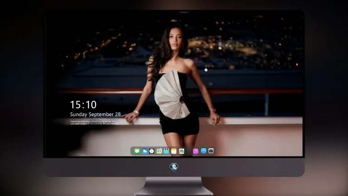
Task: Open the Maps app icon in dock
Action: tap(159, 151)
